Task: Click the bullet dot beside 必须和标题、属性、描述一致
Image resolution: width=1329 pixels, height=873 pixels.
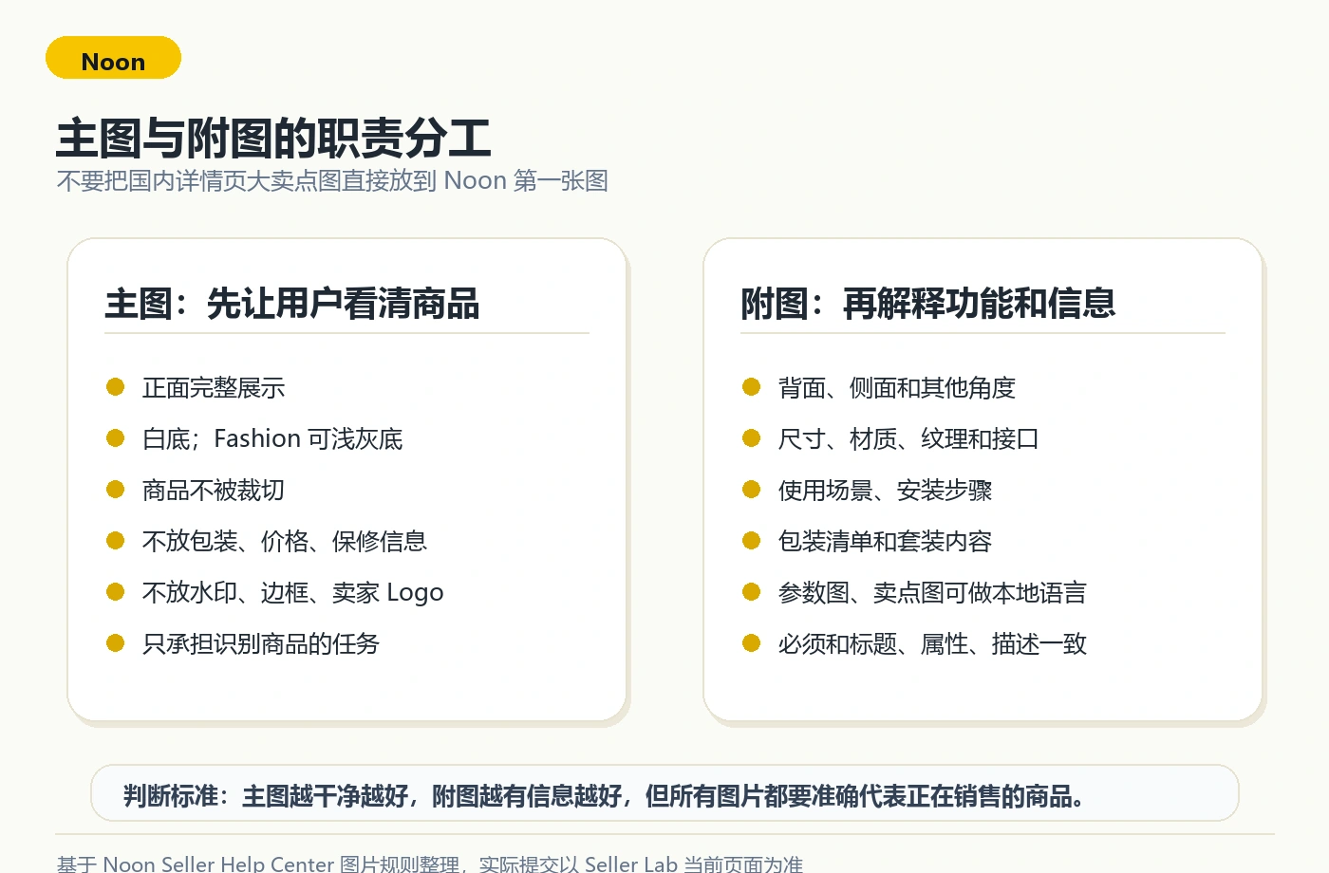Action: 752,642
